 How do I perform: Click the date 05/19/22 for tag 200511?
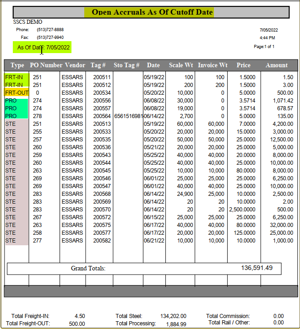[154, 77]
